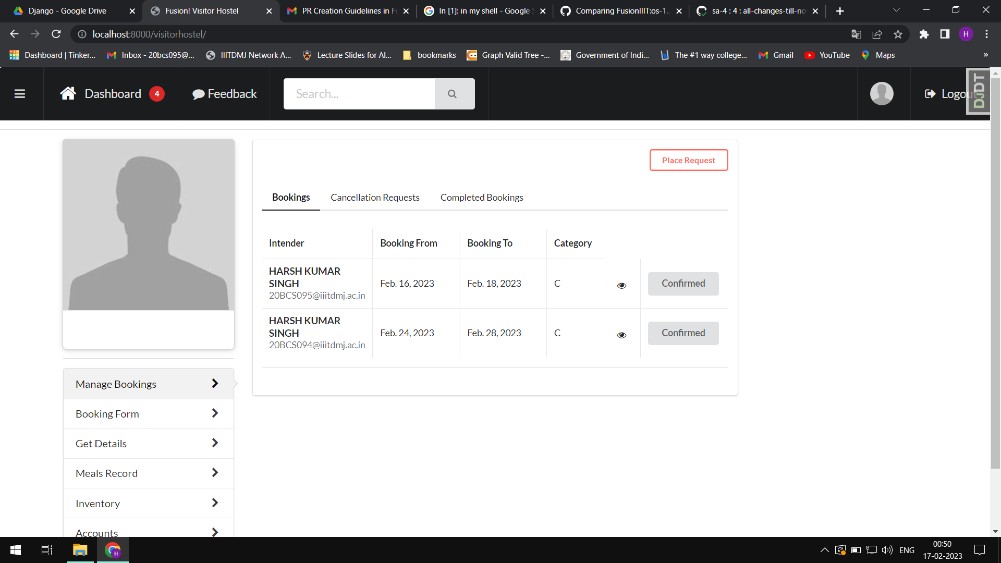Open the Chrome extensions puzzle icon

924,34
